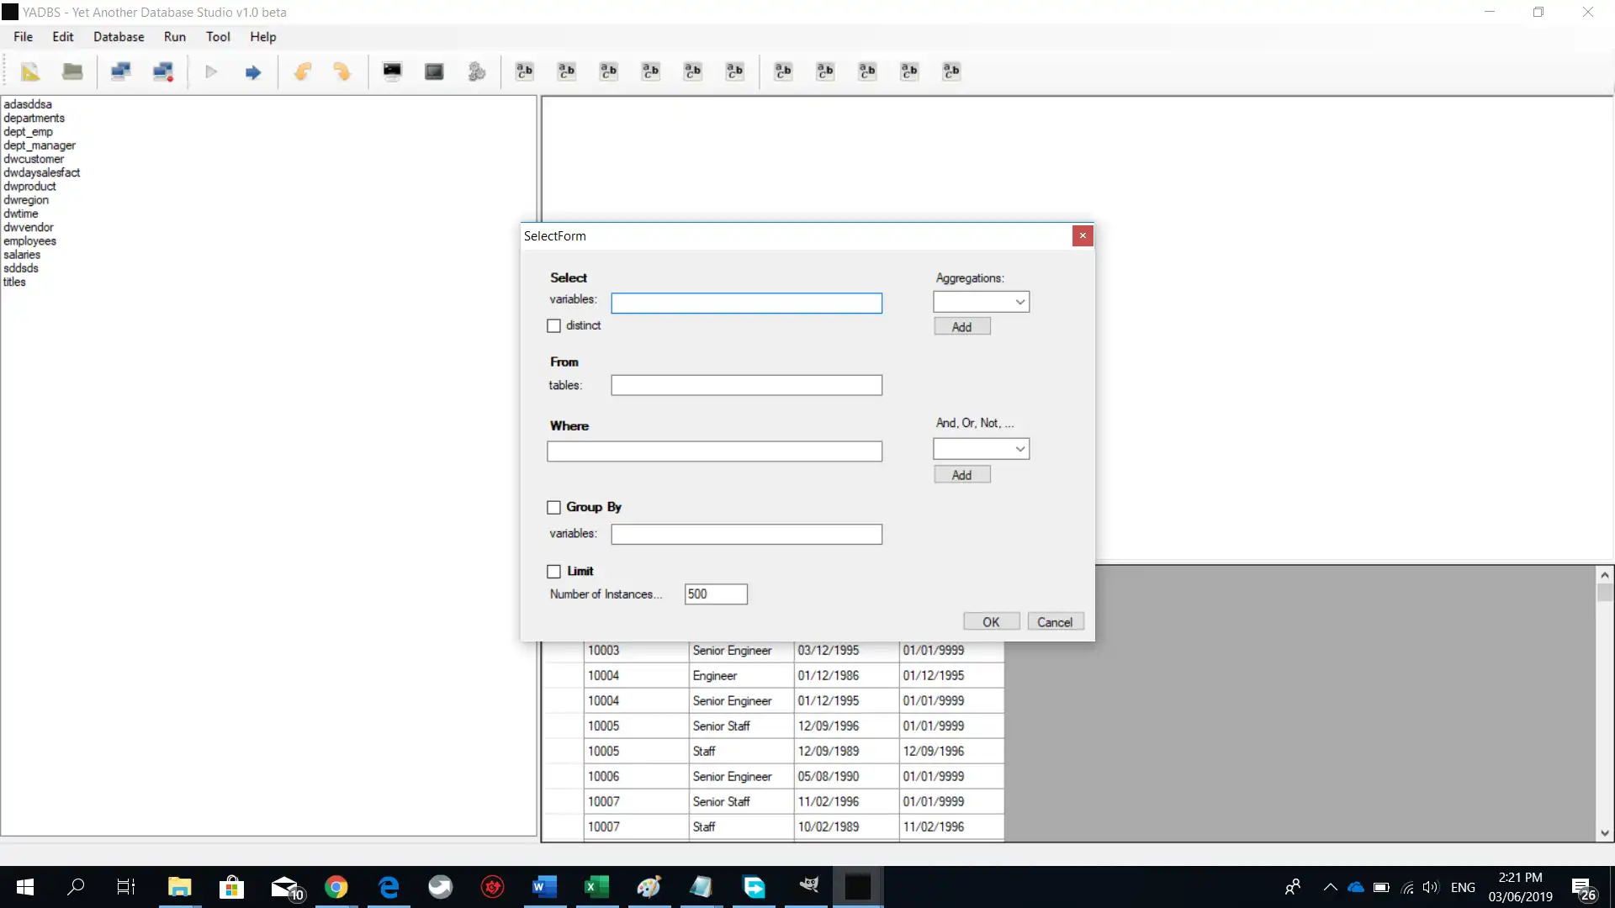Open Google Chrome from taskbar
This screenshot has width=1615, height=908.
[336, 887]
